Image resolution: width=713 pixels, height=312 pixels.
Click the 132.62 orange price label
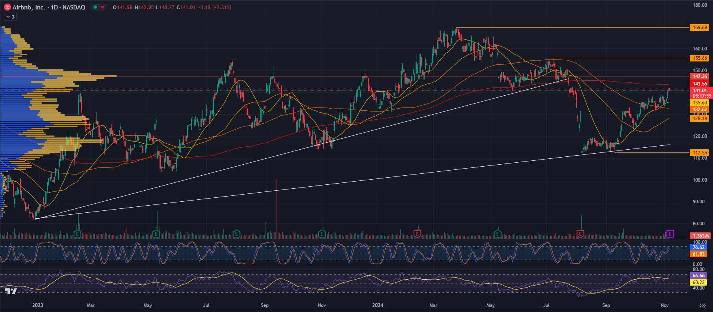[x=700, y=110]
